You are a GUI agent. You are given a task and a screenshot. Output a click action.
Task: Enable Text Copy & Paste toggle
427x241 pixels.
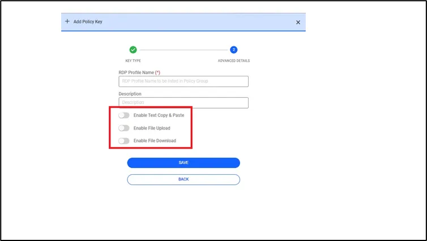pyautogui.click(x=124, y=115)
